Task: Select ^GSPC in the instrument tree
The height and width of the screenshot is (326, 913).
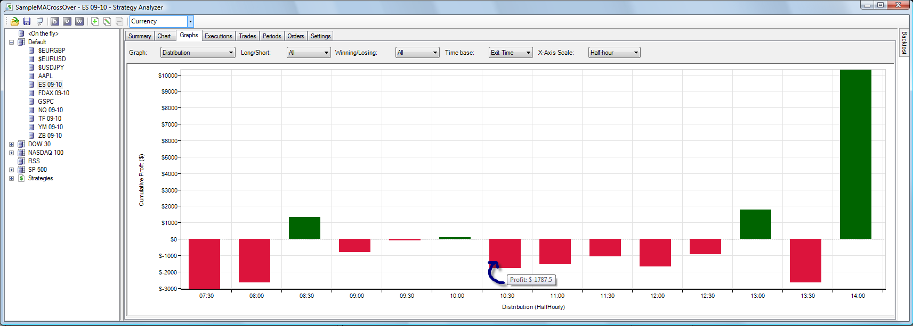Action: pos(46,102)
